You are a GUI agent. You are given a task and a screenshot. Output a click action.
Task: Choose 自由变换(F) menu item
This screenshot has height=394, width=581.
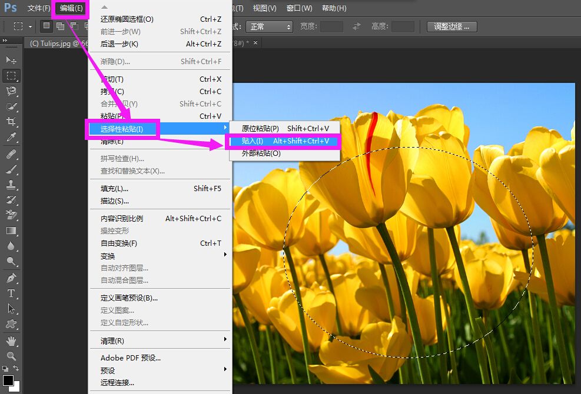click(161, 243)
